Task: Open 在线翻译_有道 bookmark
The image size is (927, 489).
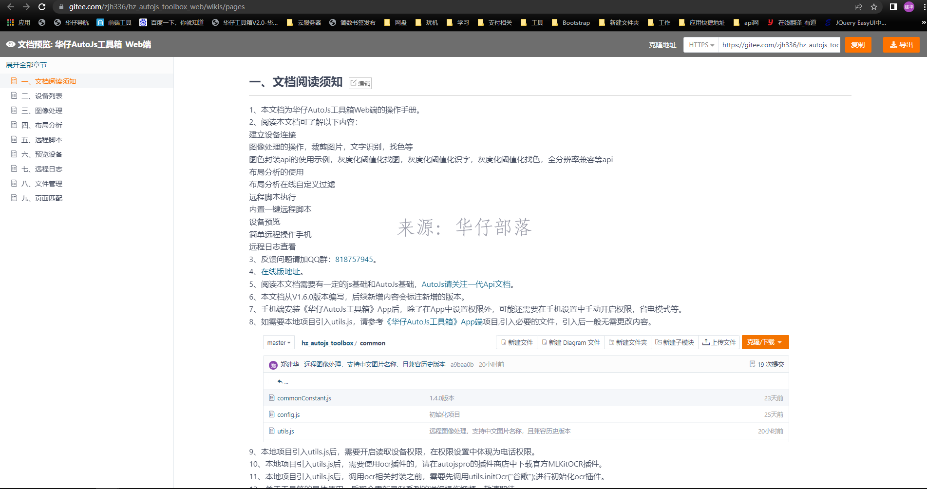Action: 792,22
